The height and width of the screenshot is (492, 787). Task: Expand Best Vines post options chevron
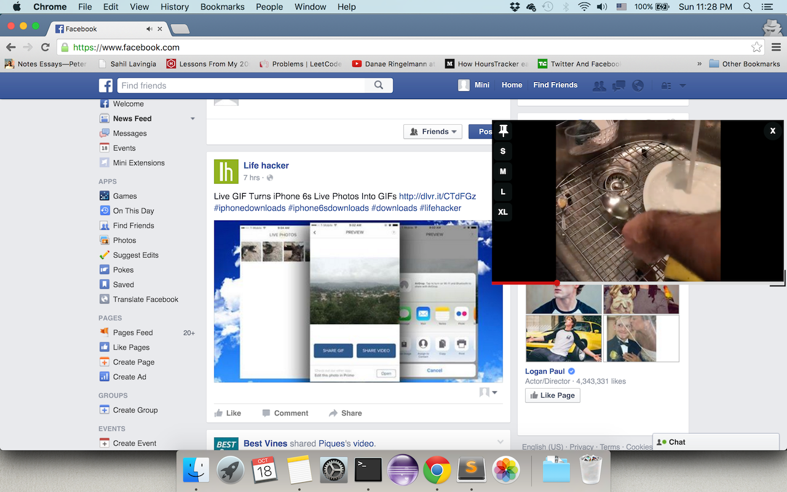tap(500, 442)
